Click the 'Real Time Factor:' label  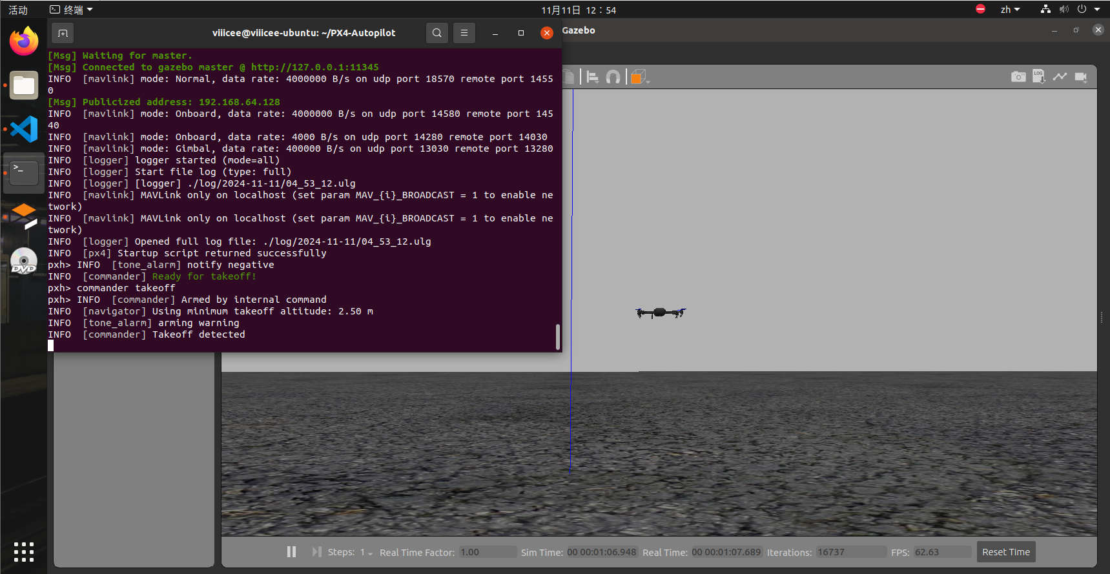(x=417, y=553)
